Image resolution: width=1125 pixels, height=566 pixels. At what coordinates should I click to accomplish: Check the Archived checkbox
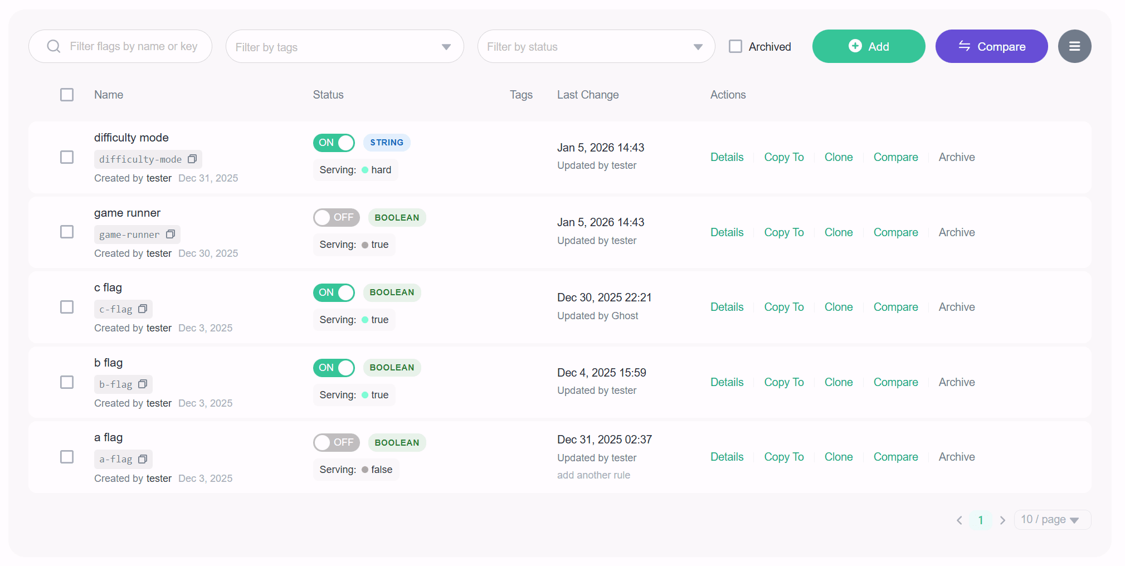(736, 46)
